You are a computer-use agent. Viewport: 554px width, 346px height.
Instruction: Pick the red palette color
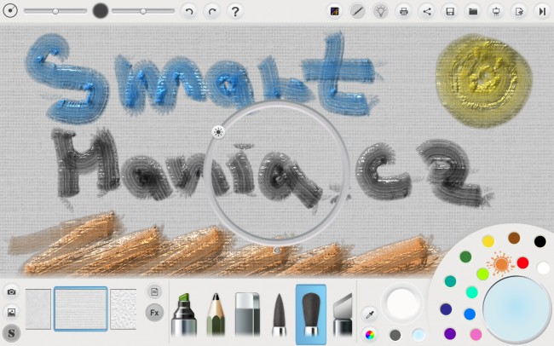click(522, 262)
